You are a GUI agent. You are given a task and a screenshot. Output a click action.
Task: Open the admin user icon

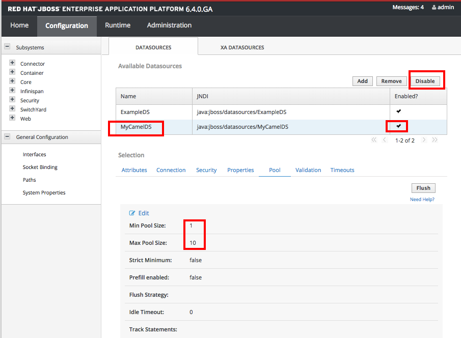[x=433, y=7]
